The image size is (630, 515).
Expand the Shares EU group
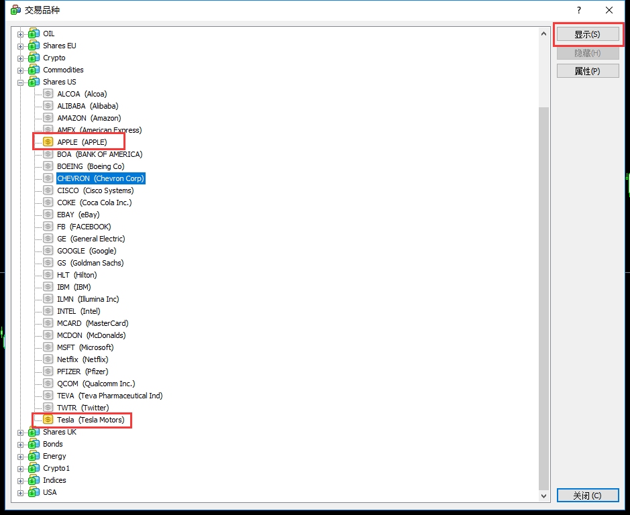(21, 46)
